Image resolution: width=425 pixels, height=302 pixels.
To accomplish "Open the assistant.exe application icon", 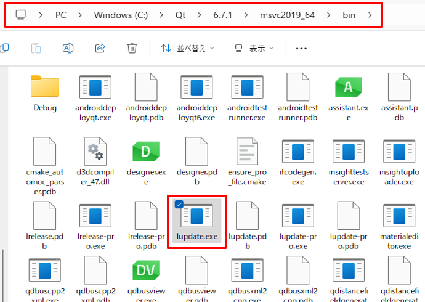I will point(348,88).
